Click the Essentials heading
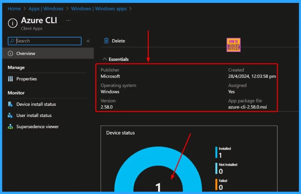 pos(119,59)
